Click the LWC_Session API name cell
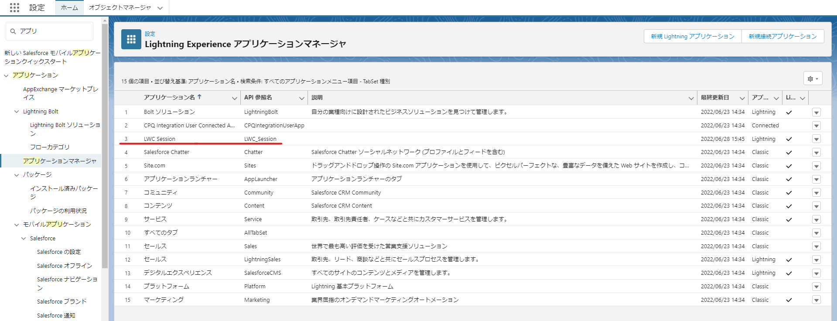The height and width of the screenshot is (321, 837). tap(260, 139)
